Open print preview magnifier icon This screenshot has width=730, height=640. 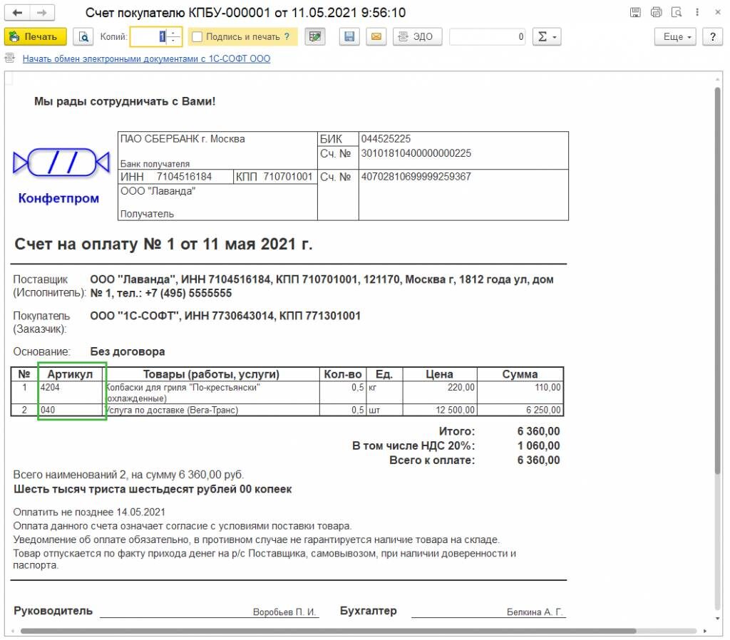[83, 37]
